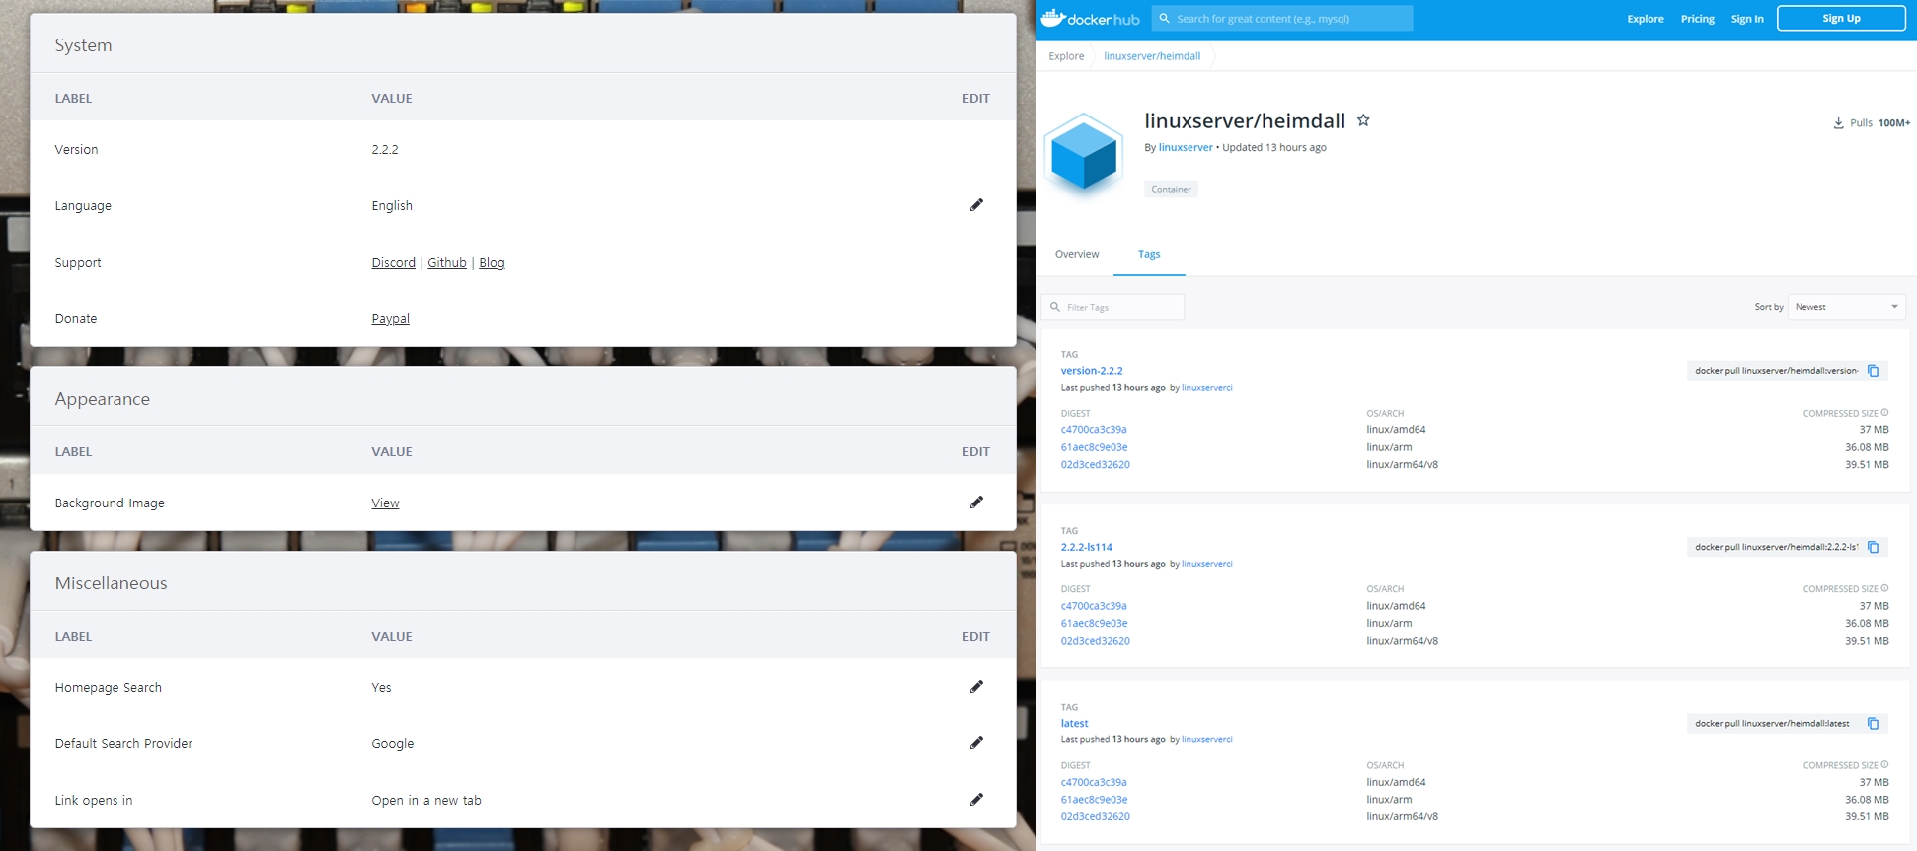Edit the Language setting pencil icon
Screen dimensions: 1917x851
976,205
